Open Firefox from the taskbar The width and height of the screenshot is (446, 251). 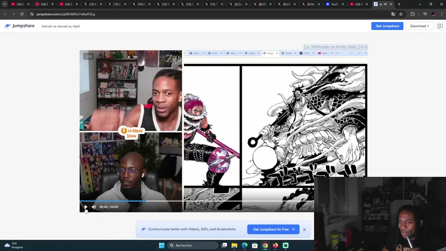(x=275, y=245)
